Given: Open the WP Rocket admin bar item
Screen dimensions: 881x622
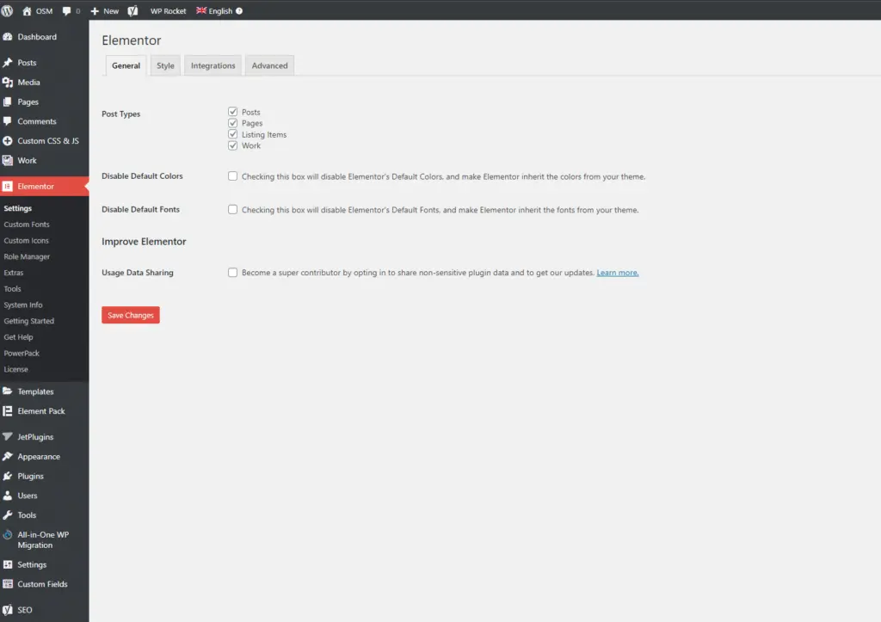Looking at the screenshot, I should coord(168,11).
